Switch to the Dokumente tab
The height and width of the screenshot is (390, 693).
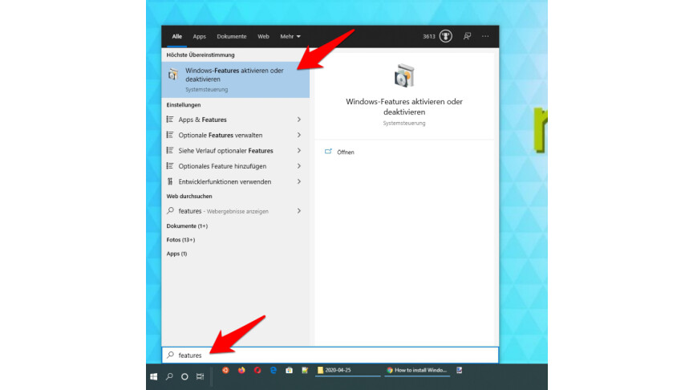tap(231, 36)
